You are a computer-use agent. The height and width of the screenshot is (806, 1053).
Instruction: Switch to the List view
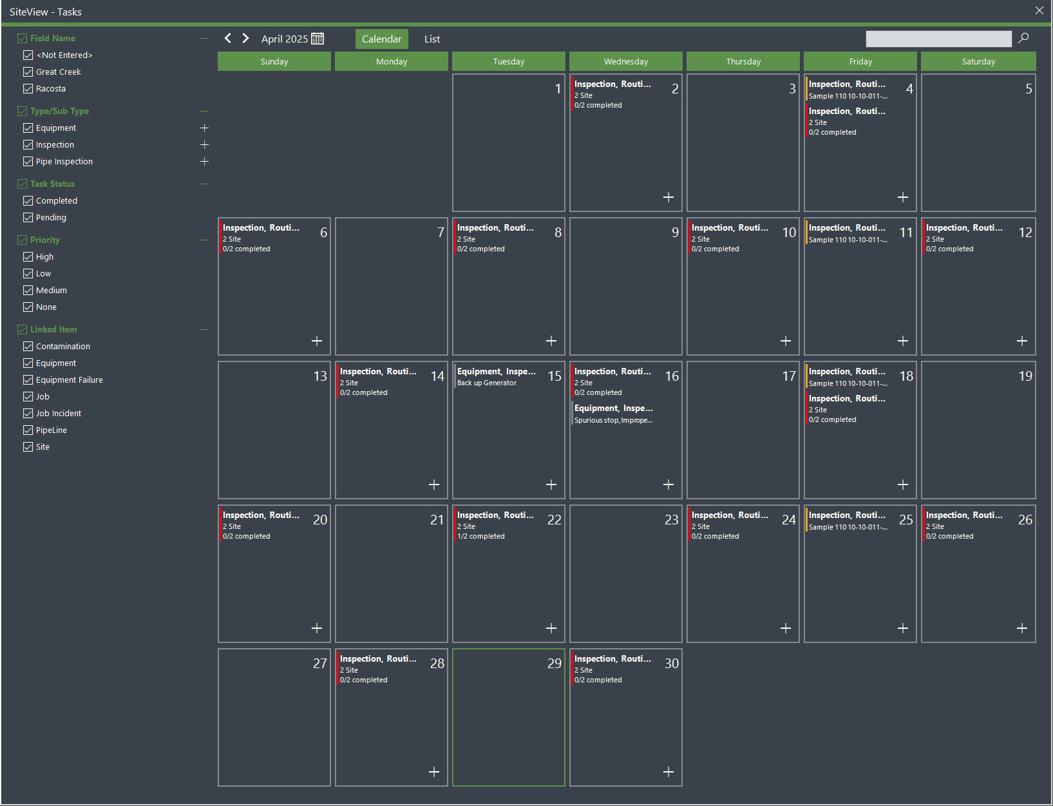(432, 39)
